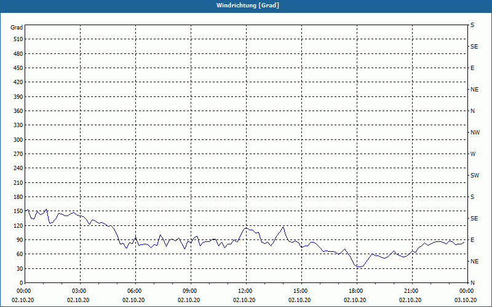Select the 09:00 time label
The image size is (492, 307).
tap(191, 291)
